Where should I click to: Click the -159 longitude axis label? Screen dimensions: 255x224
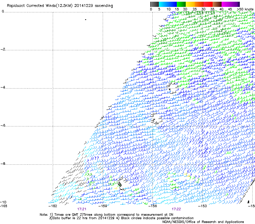[103, 206]
